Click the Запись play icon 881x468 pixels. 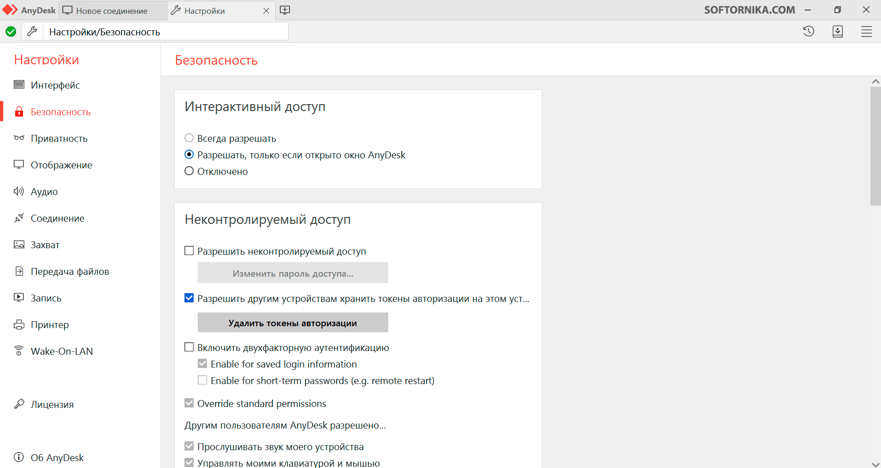tap(19, 297)
